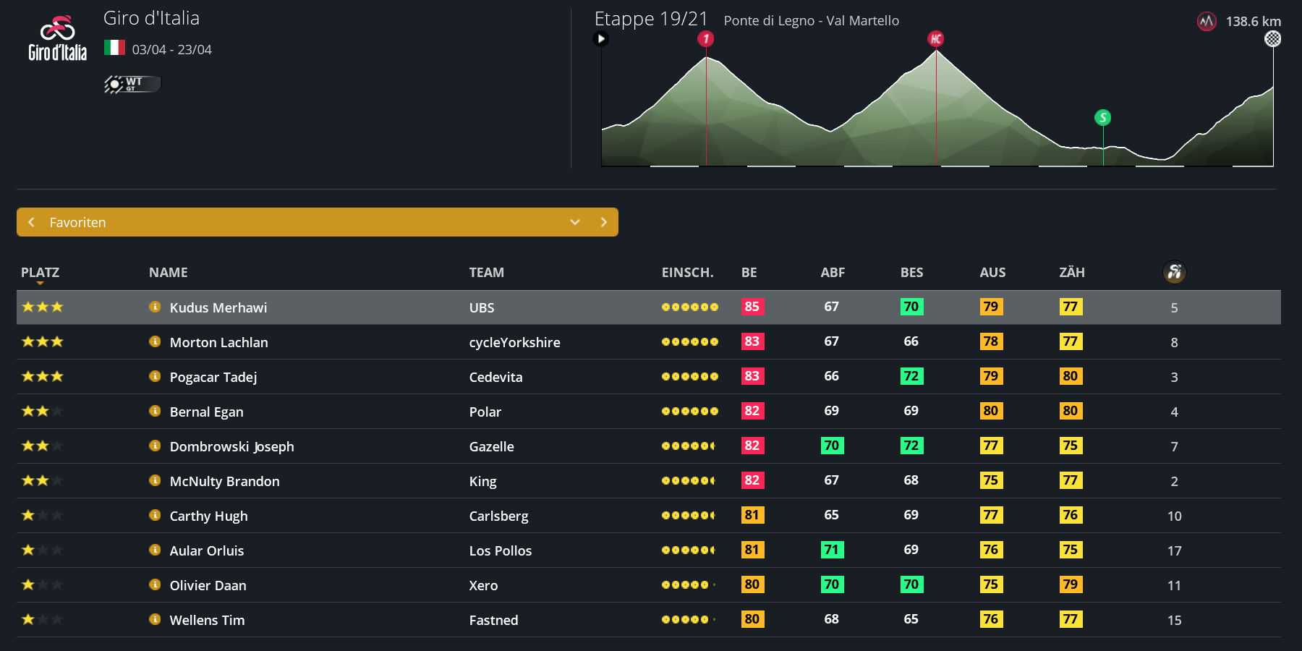Screen dimensions: 1302x651
Task: Sort table by BE column header
Action: click(749, 273)
